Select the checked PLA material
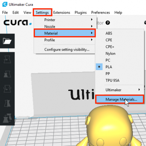Viewport: 146px width, 146px height. 120,67
